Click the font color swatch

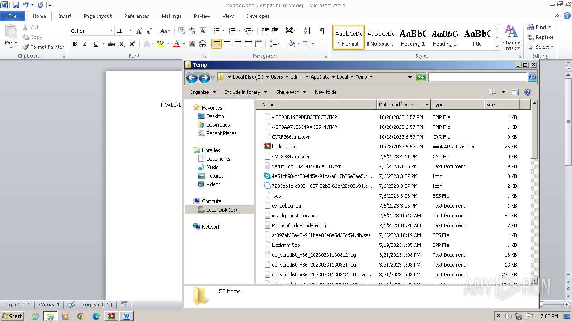176,44
